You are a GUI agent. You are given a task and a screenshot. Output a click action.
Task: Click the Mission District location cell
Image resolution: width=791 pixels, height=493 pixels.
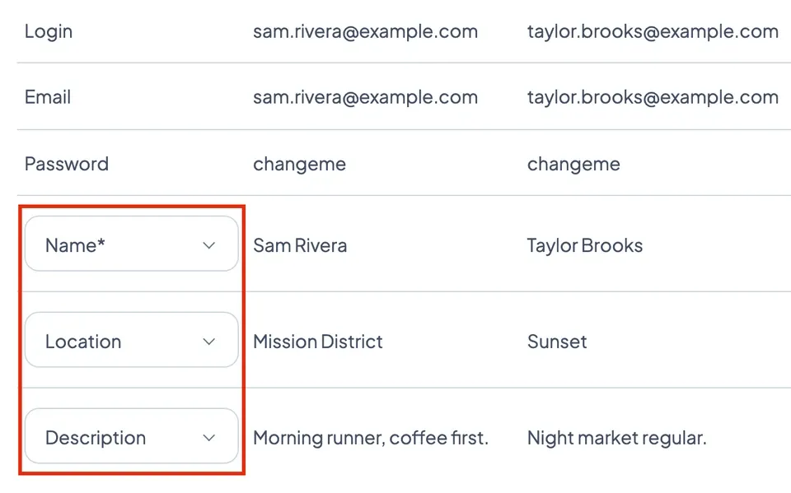pos(318,342)
